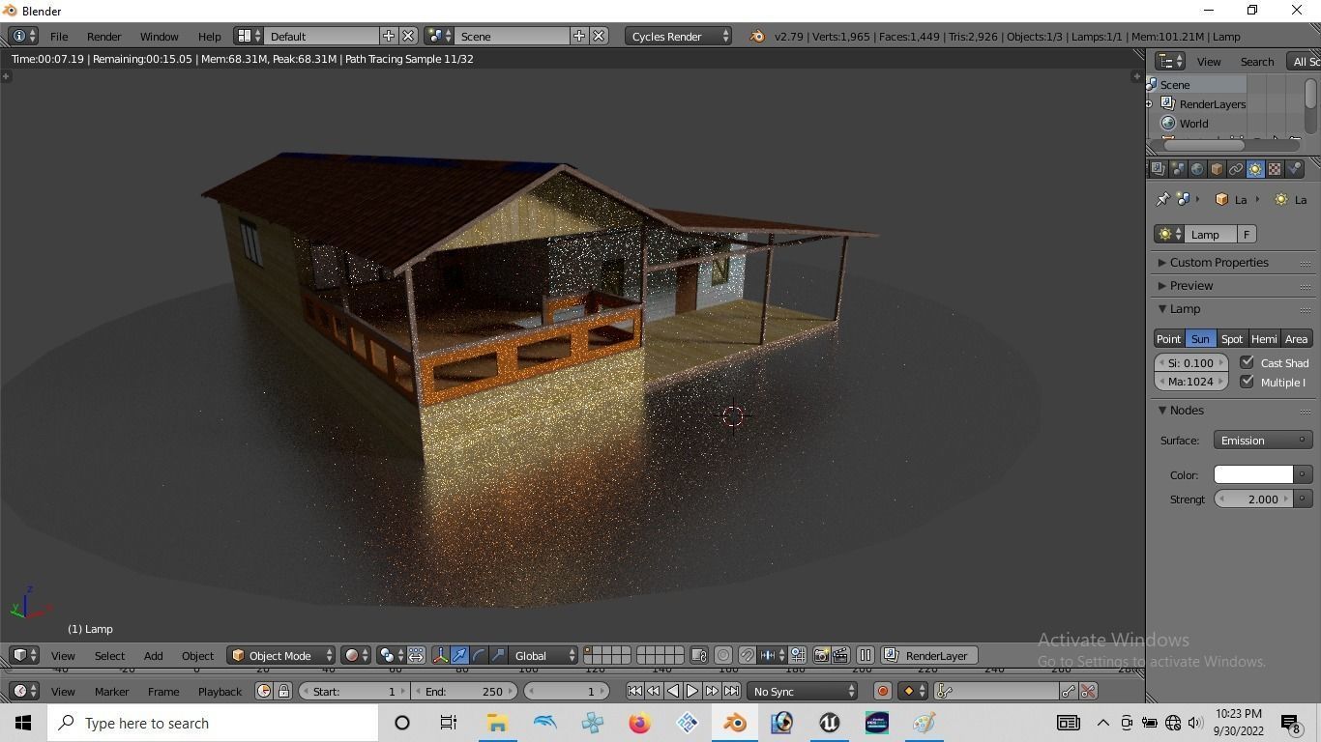The width and height of the screenshot is (1321, 742).
Task: Play the animation in reverse
Action: pos(673,691)
